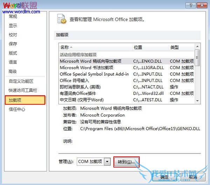The image size is (210, 185).
Task: Select 校对 in the sidebar
Action: click(x=13, y=35)
